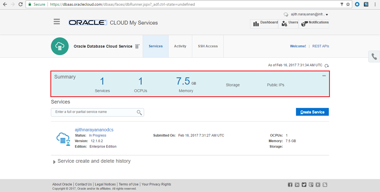The height and width of the screenshot is (192, 380).
Task: Open the Welcome! link
Action: (298, 46)
